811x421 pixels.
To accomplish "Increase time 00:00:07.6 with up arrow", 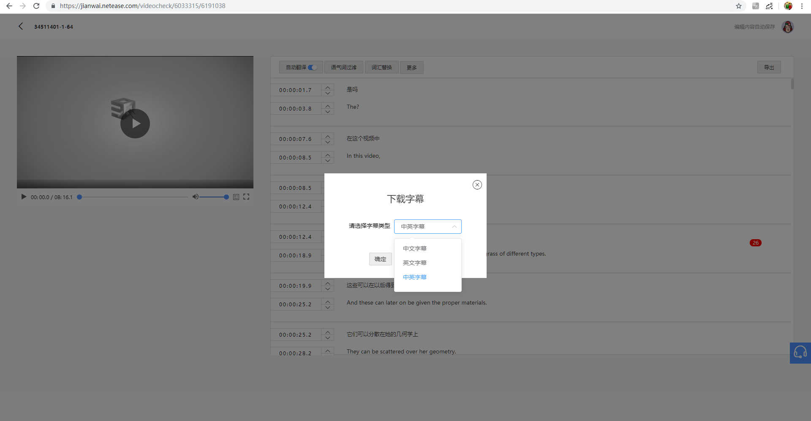I will point(328,136).
